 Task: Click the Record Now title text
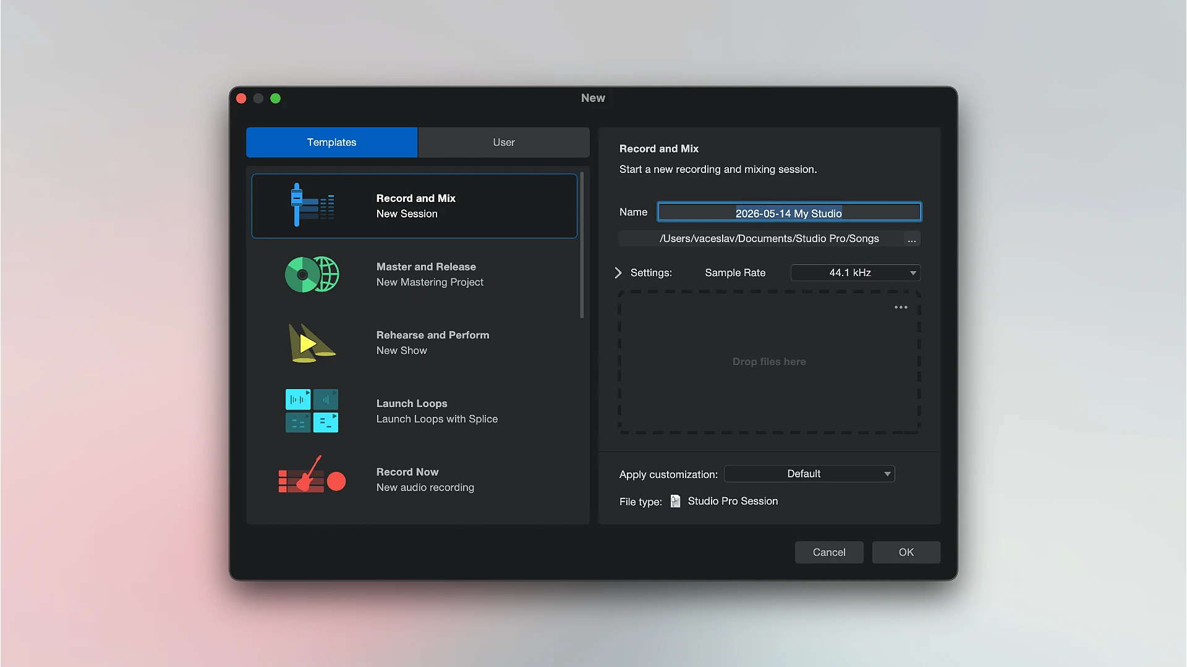tap(407, 472)
